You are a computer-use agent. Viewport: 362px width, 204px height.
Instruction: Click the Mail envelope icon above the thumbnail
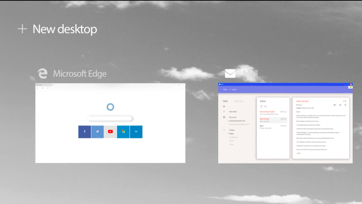(230, 74)
